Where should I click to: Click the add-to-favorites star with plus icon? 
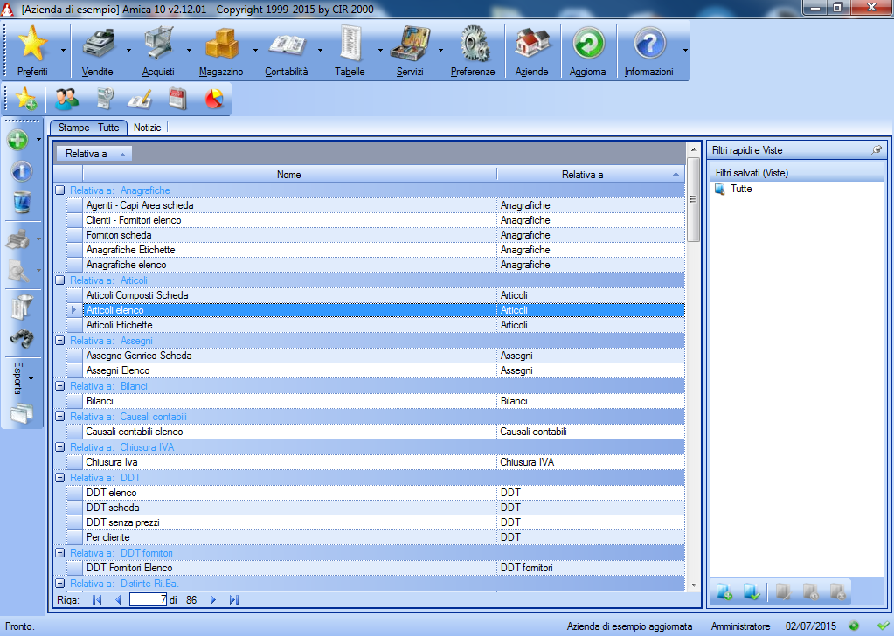pos(26,100)
